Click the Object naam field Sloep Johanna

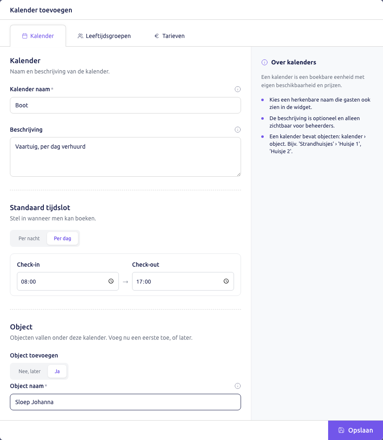125,402
